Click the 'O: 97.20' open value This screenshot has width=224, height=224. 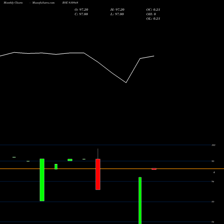[82, 10]
